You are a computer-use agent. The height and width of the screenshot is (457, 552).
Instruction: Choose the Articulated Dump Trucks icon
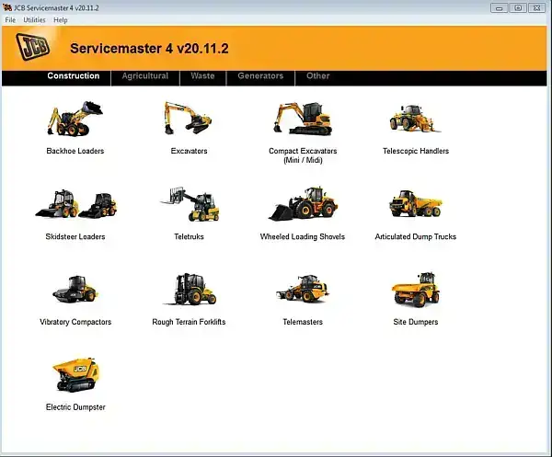click(x=416, y=203)
